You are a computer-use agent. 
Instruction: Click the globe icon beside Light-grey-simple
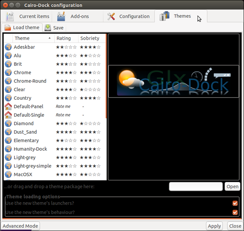[8, 166]
